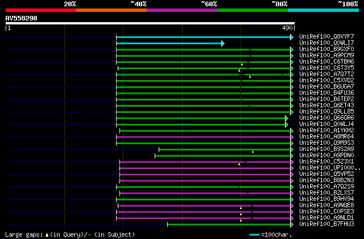Click the red 20% identity legend segment
Viewport: 364px width, 239px height.
[41, 10]
